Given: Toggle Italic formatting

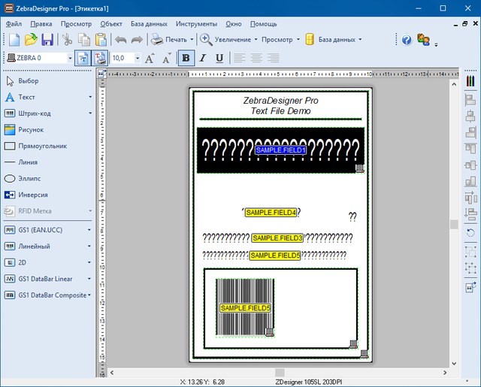Looking at the screenshot, I should tap(203, 58).
